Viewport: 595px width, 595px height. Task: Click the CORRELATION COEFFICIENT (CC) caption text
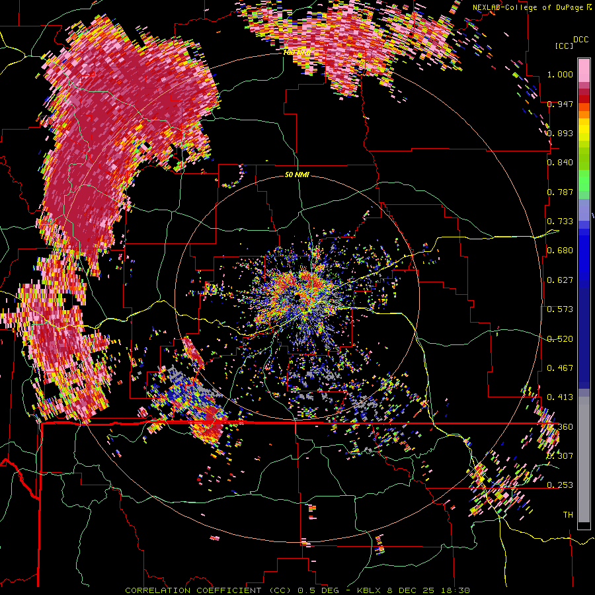(x=208, y=590)
